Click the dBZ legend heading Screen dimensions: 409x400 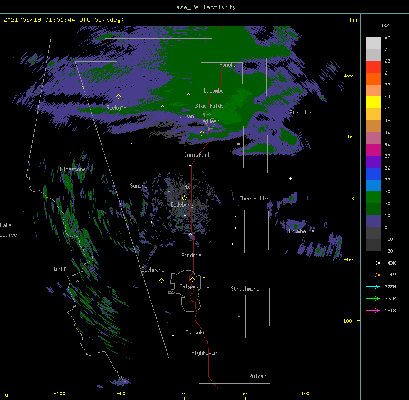point(384,25)
